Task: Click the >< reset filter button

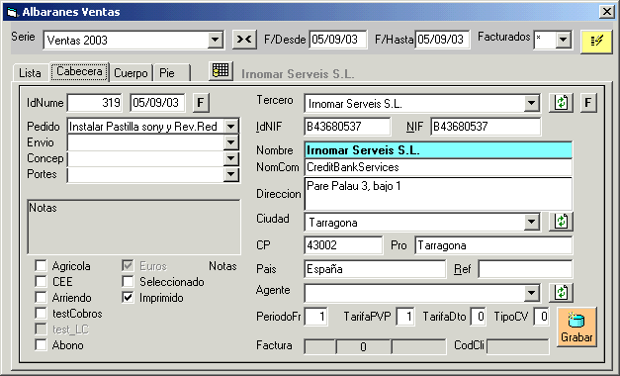Action: (244, 40)
